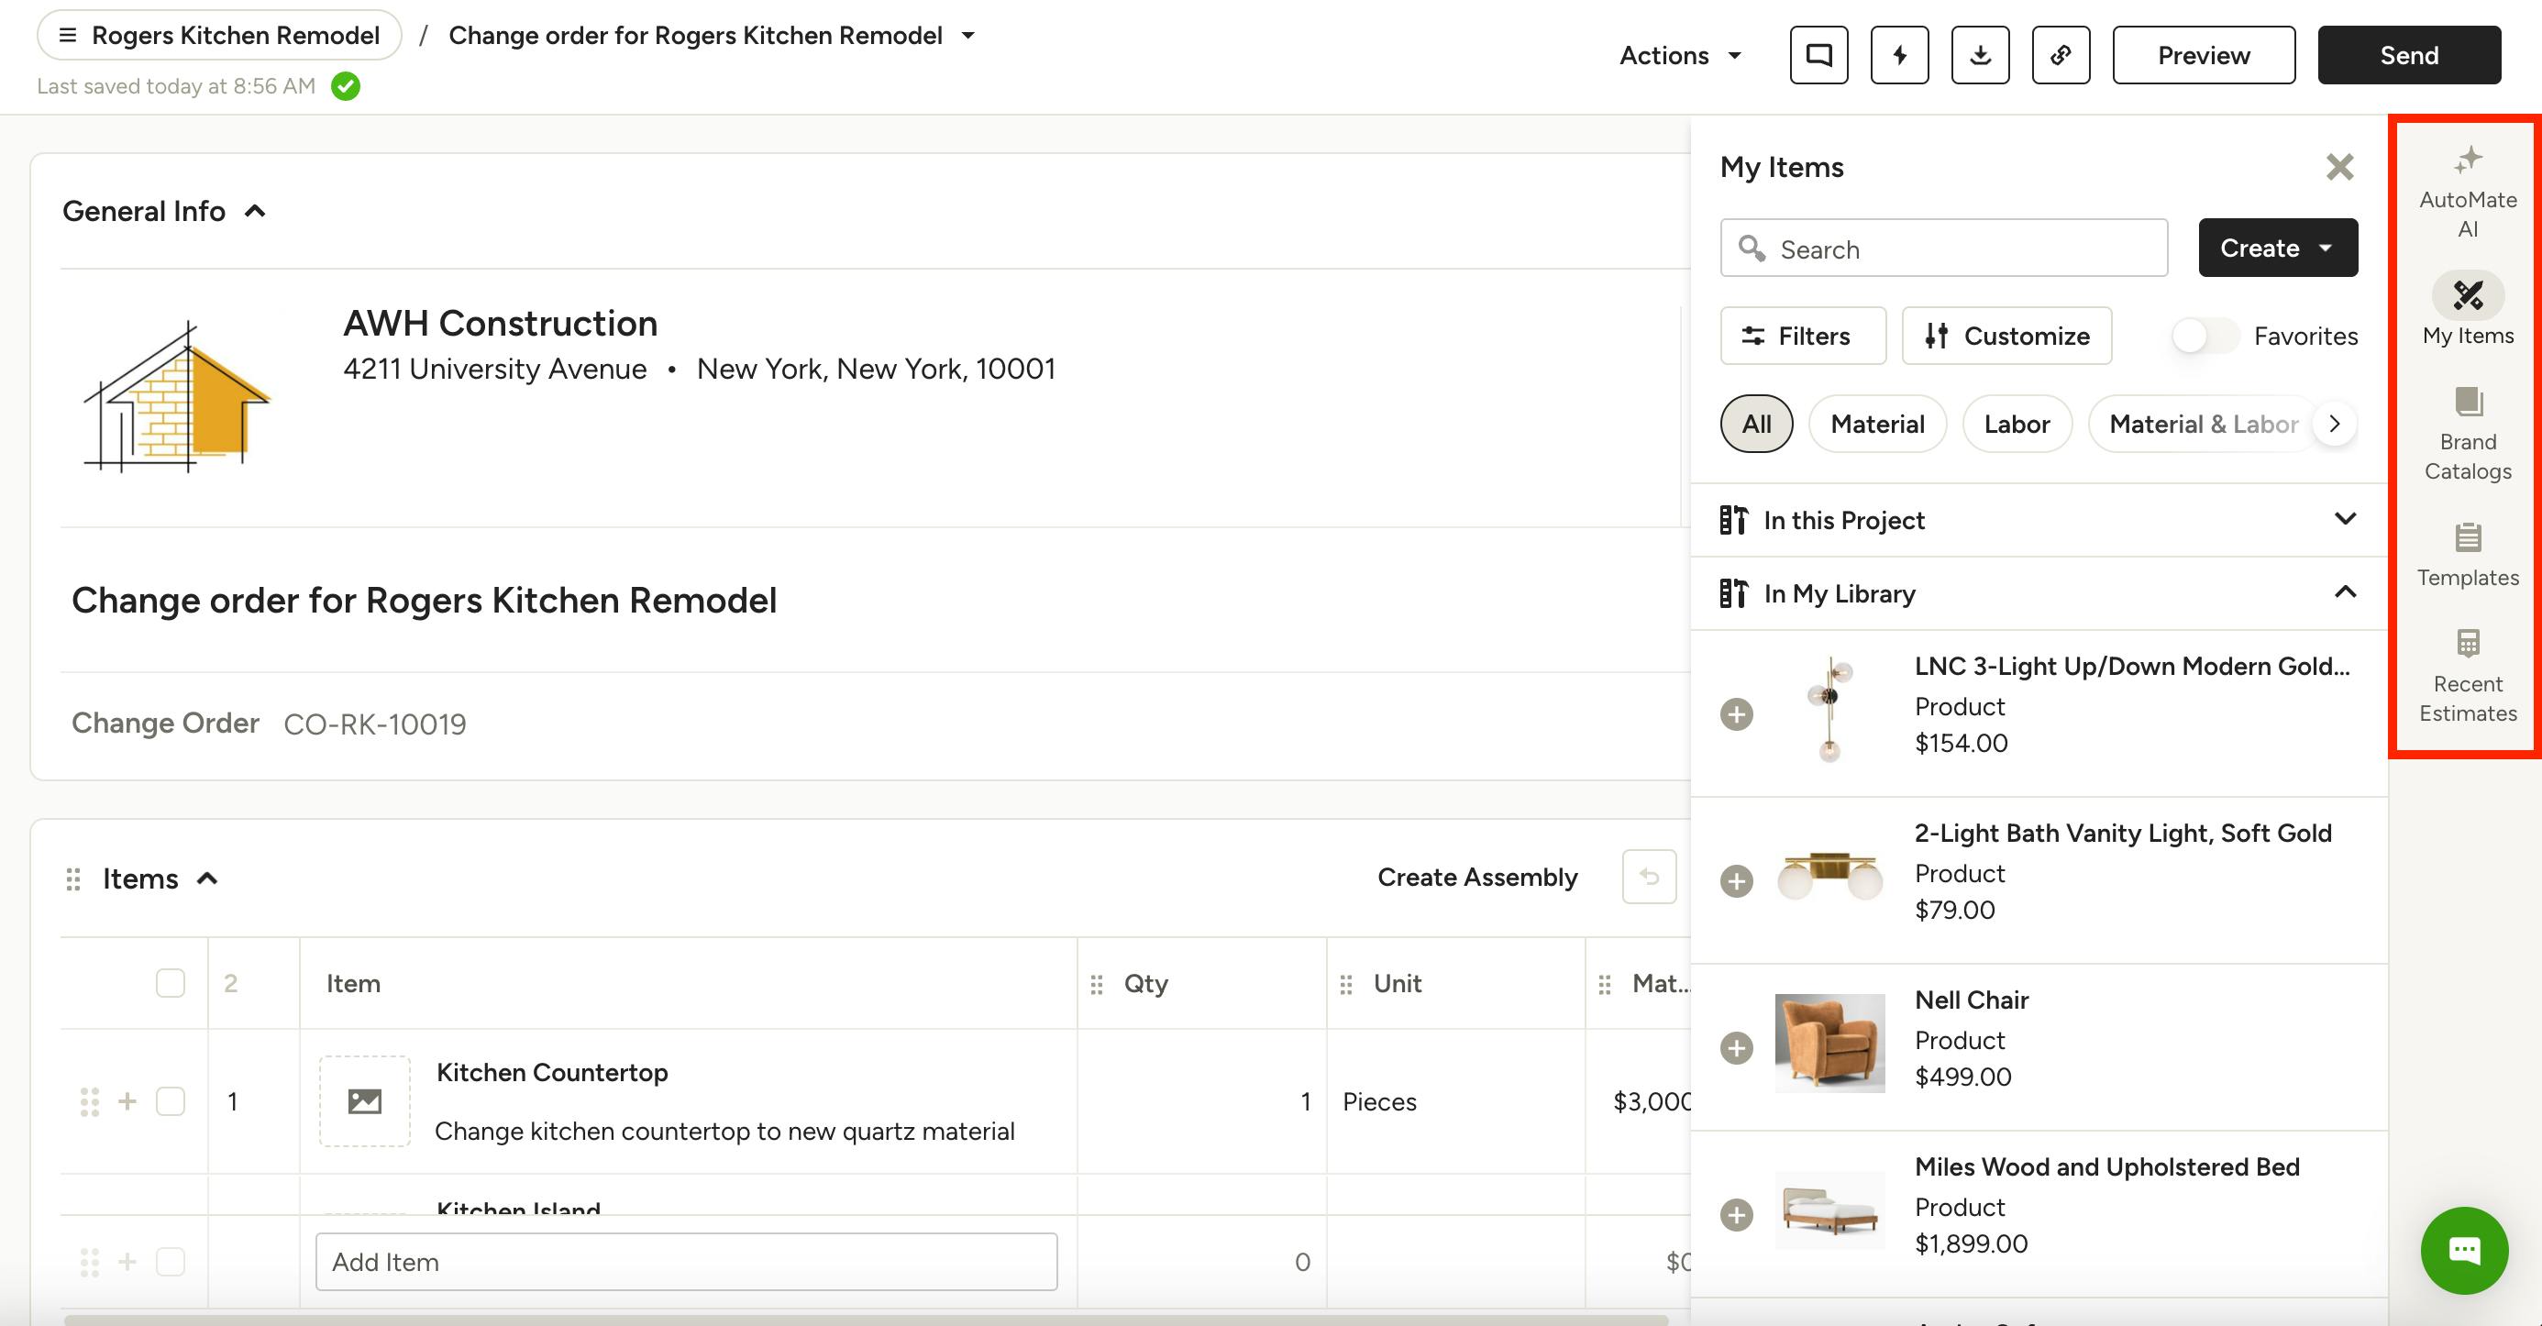
Task: Toggle the Favorites switch
Action: pyautogui.click(x=2204, y=337)
